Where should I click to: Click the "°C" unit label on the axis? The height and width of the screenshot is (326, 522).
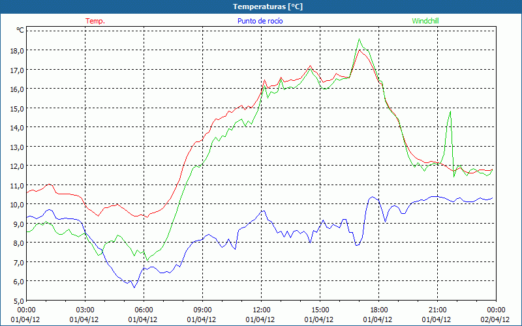point(20,30)
